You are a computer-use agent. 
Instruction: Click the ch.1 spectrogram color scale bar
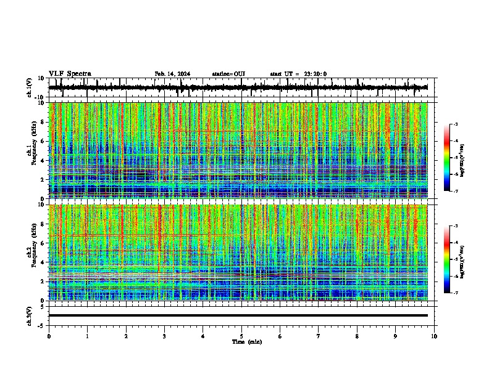coord(447,158)
